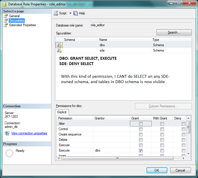The width and height of the screenshot is (198, 178).
Task: Click the Database role name field
Action: point(141,25)
